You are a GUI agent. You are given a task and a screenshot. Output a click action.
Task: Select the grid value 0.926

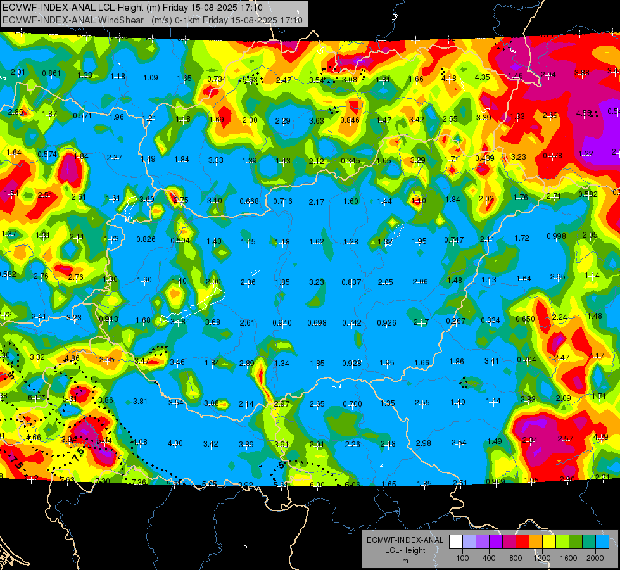click(x=387, y=323)
